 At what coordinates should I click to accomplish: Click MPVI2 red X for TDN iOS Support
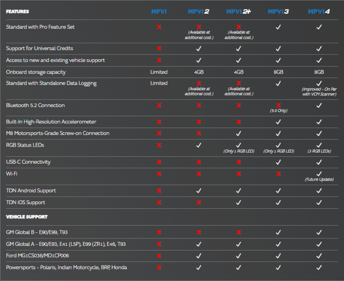tap(198, 202)
